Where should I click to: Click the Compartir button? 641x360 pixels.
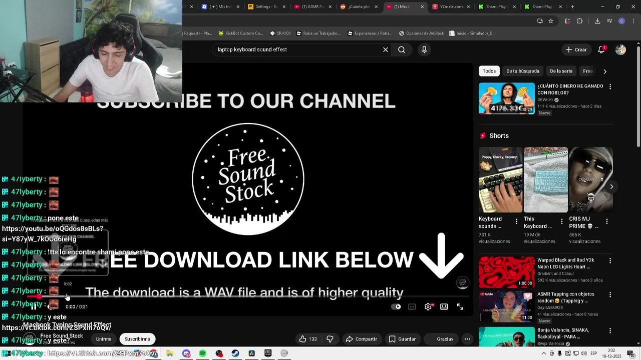[x=361, y=339]
